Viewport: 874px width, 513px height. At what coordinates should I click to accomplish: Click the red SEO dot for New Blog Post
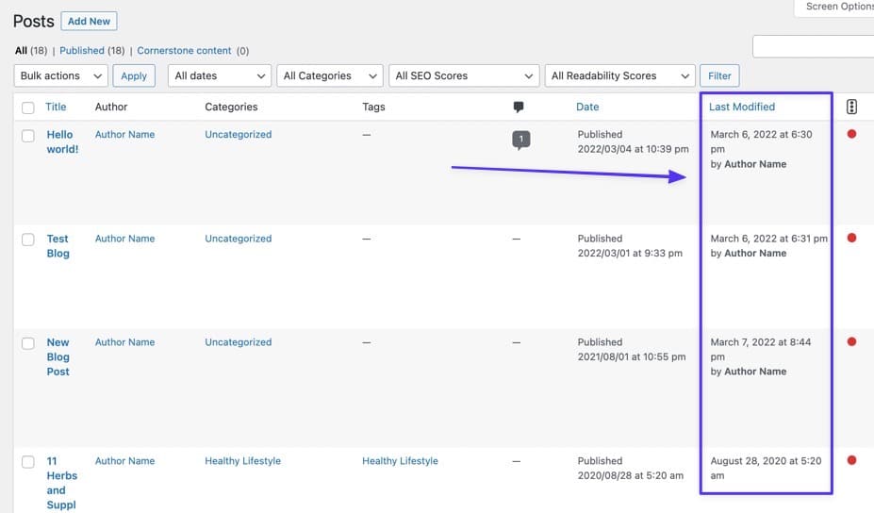point(851,342)
